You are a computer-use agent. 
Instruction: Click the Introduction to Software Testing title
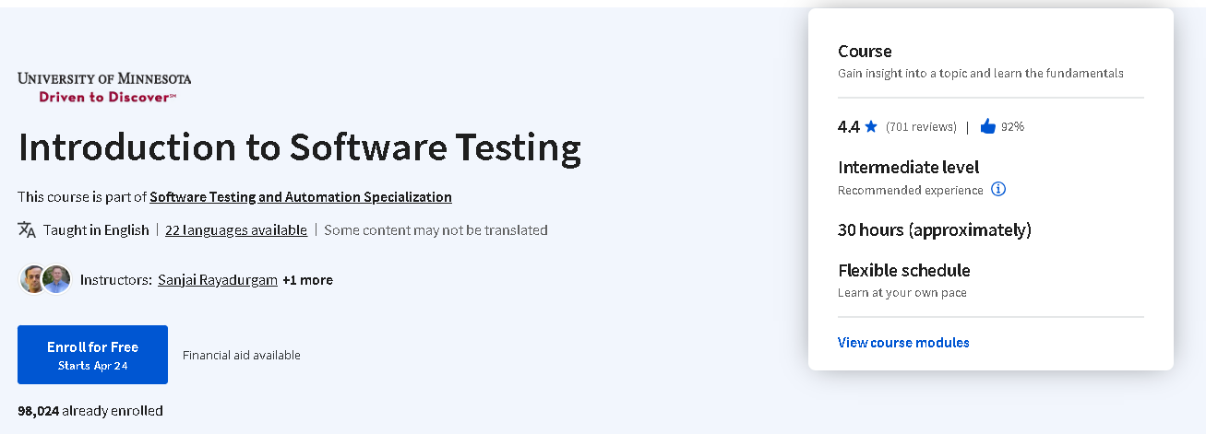click(x=300, y=148)
